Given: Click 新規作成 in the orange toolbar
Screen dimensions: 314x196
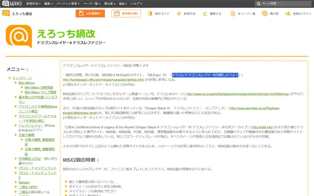Looking at the screenshot, I should (x=189, y=14).
